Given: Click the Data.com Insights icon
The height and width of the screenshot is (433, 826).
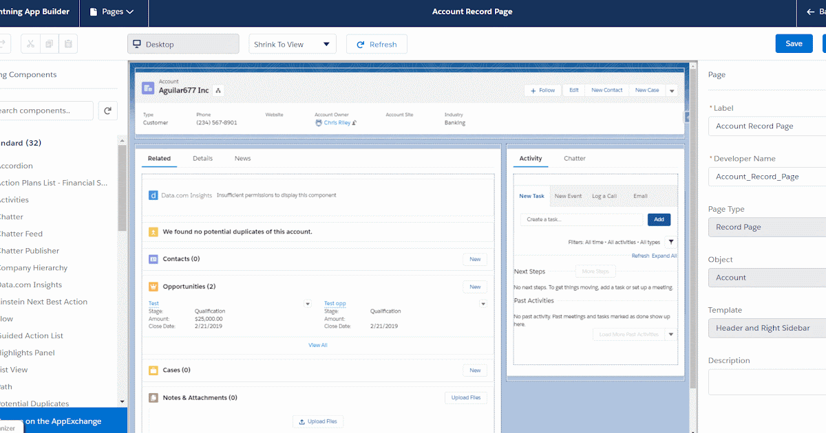Looking at the screenshot, I should (x=153, y=195).
